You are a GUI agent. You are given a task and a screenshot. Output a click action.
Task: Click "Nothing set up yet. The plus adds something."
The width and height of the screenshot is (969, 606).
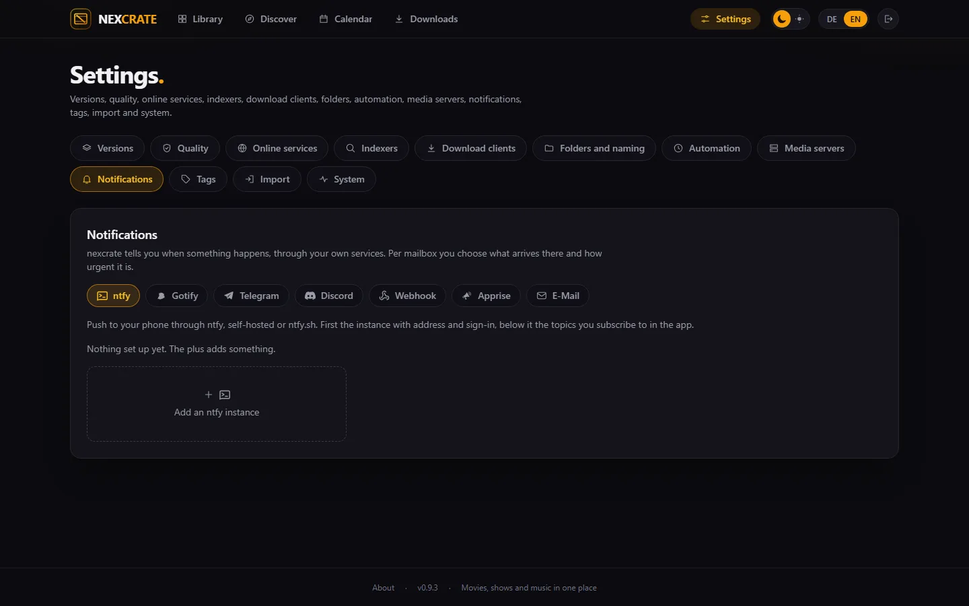point(181,349)
